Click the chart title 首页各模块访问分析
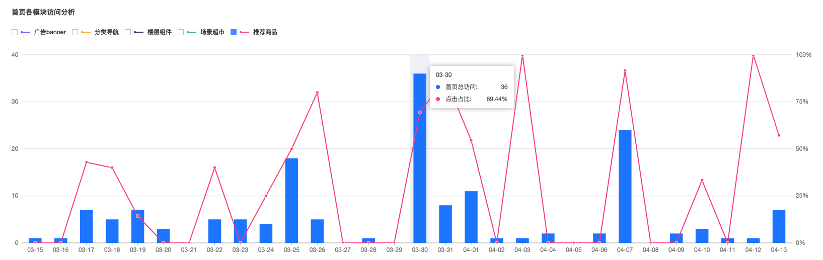Screen dimensions: 823x260 [43, 12]
